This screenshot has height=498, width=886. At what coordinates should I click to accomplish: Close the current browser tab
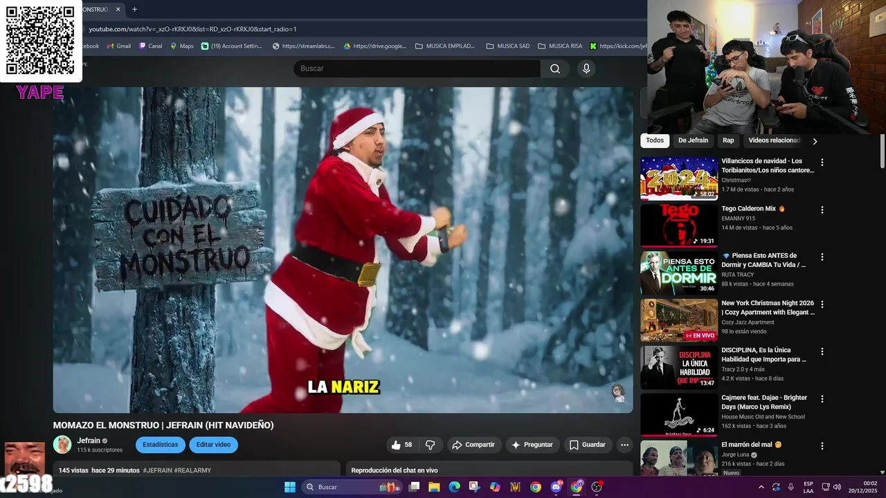[118, 10]
